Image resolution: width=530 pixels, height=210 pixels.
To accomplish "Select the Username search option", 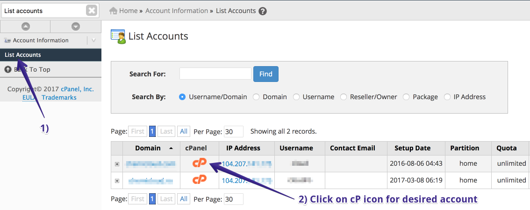I will (x=296, y=97).
